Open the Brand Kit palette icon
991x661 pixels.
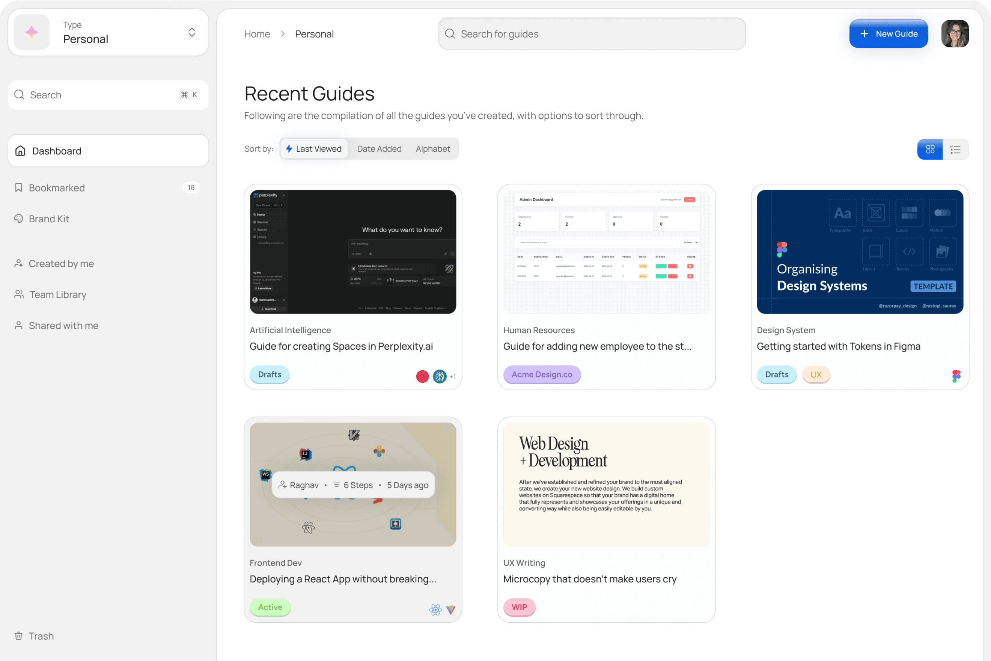point(18,219)
